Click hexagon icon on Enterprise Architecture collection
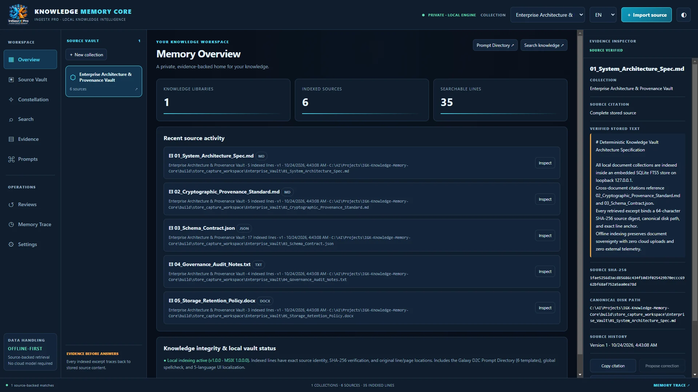The width and height of the screenshot is (698, 392). pos(73,77)
